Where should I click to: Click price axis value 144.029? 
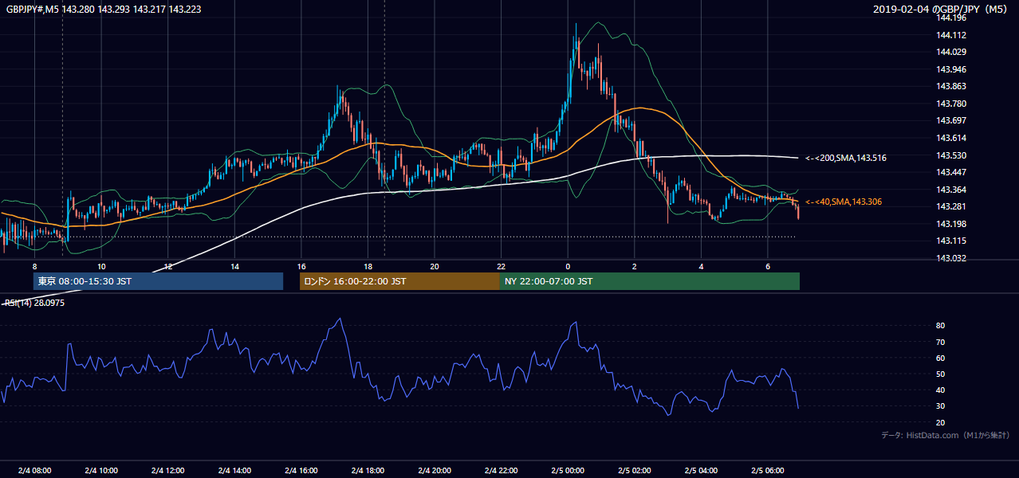(952, 52)
